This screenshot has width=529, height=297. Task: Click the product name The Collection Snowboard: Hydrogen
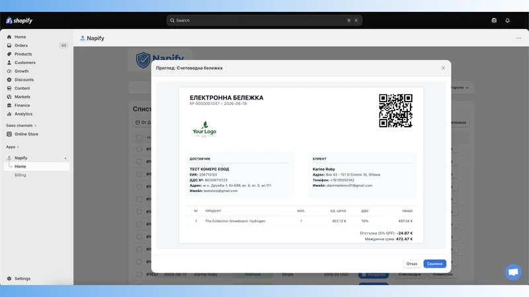click(x=235, y=221)
